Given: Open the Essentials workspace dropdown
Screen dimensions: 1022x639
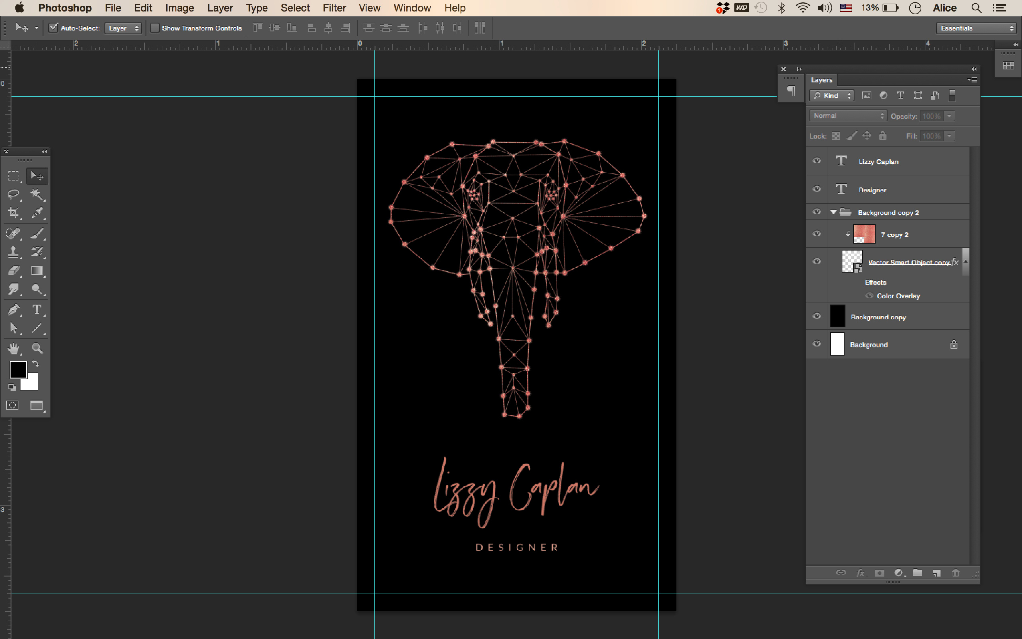Looking at the screenshot, I should pyautogui.click(x=976, y=28).
